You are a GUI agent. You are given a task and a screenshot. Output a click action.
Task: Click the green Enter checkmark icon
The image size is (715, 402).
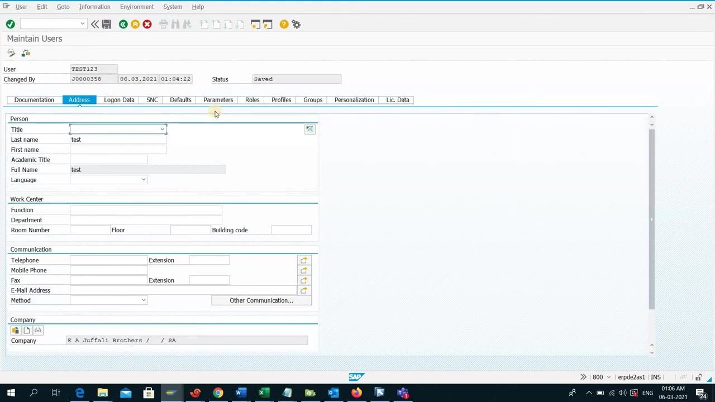pyautogui.click(x=10, y=24)
